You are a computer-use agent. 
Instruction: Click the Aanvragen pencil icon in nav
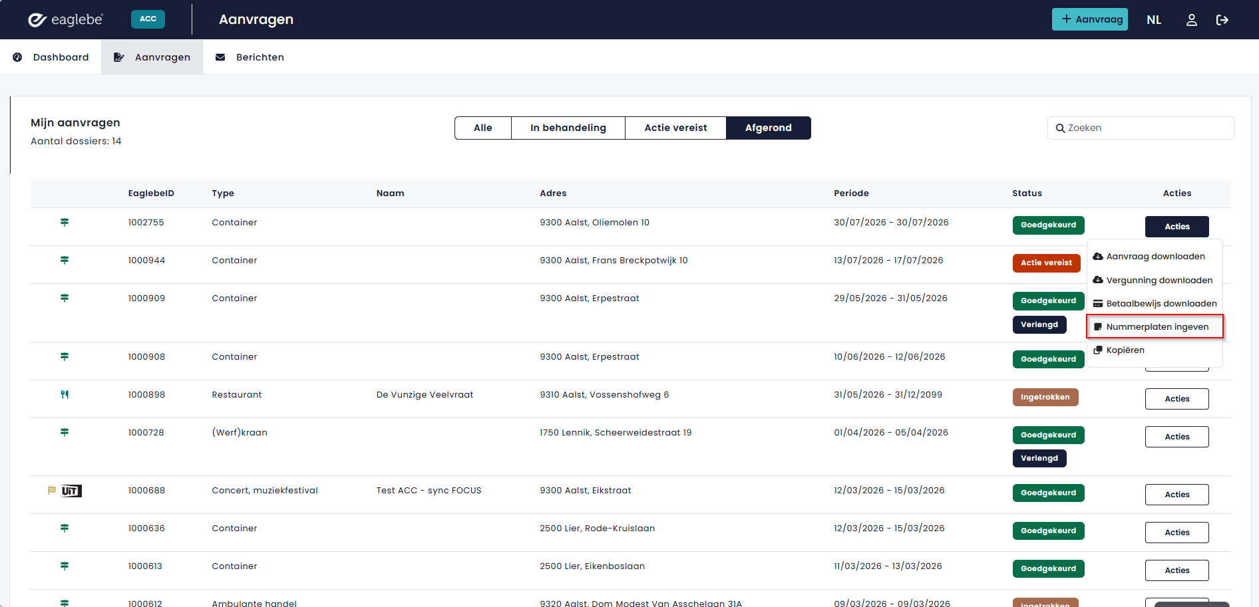coord(119,57)
